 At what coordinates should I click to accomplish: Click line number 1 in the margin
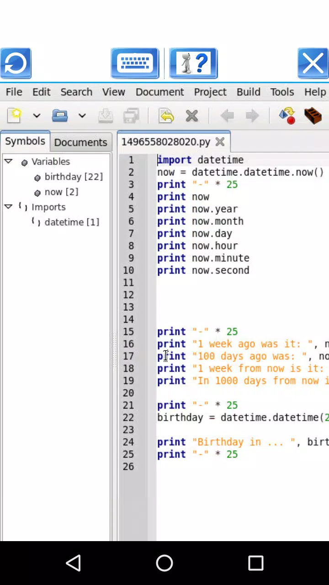[x=131, y=160]
